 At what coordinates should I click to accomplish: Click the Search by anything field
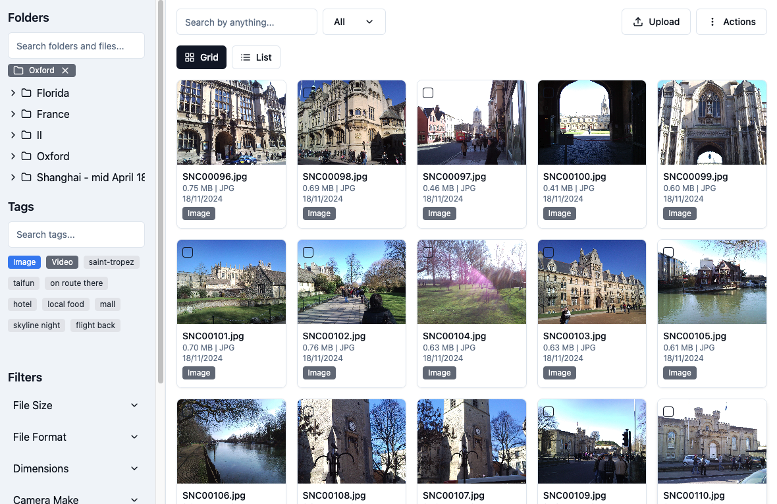pos(246,21)
